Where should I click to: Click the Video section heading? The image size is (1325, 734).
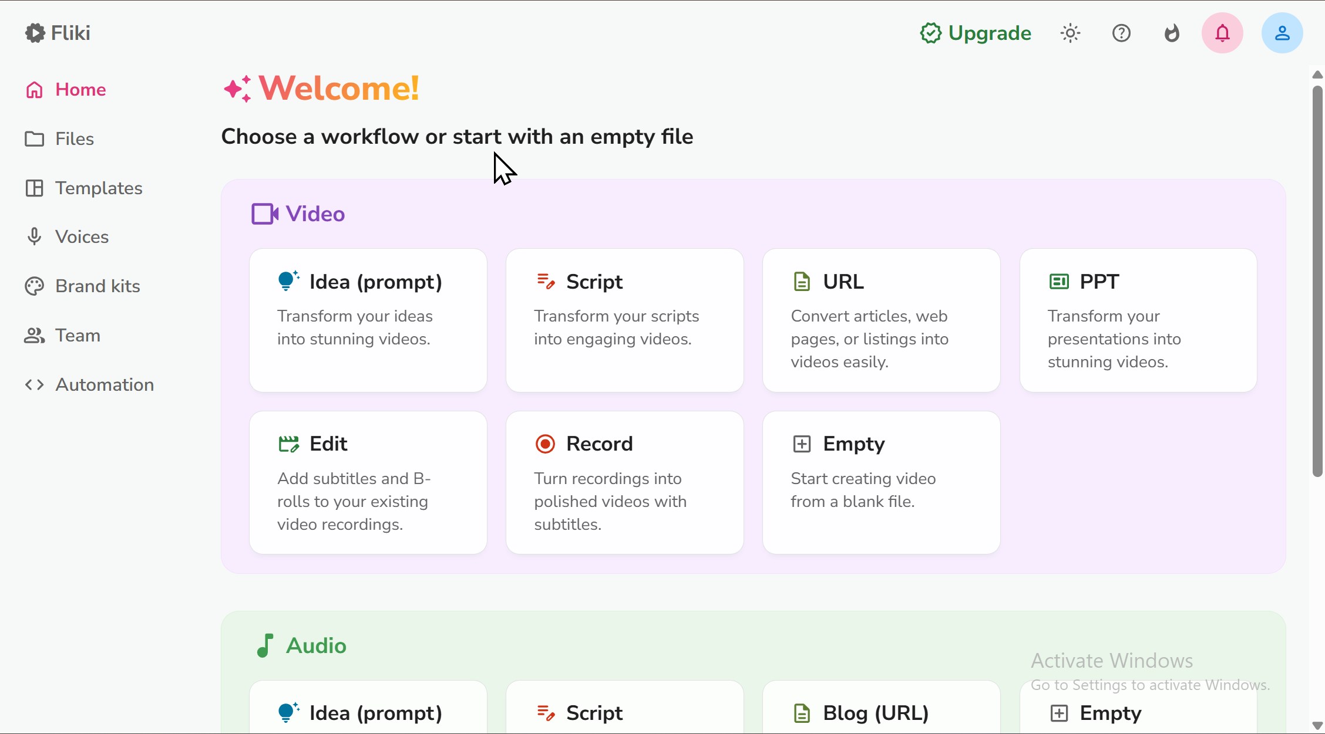315,214
